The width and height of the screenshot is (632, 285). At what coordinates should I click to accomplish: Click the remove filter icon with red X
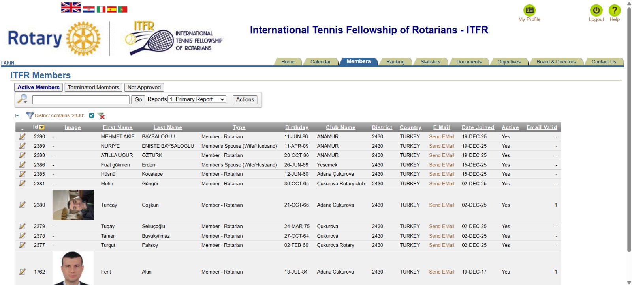[x=101, y=115]
